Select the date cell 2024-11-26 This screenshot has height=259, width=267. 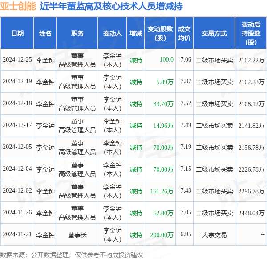click(17, 213)
